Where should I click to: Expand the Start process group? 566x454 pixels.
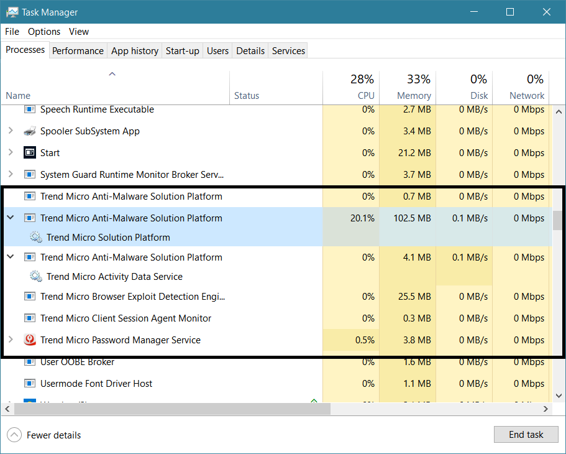pyautogui.click(x=11, y=153)
